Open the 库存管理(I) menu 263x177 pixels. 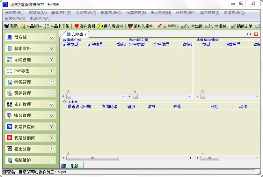(x=210, y=12)
